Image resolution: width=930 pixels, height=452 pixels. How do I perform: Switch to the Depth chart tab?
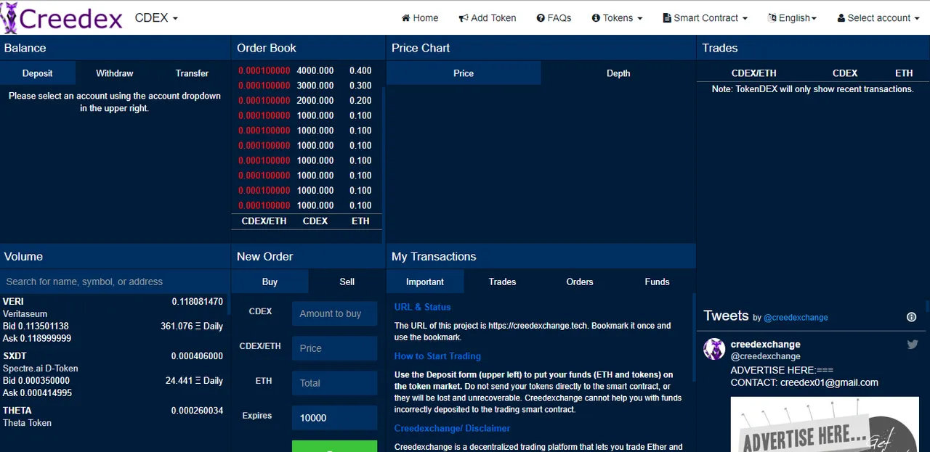(618, 73)
